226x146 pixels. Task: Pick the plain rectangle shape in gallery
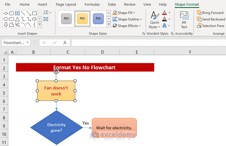click(x=35, y=14)
